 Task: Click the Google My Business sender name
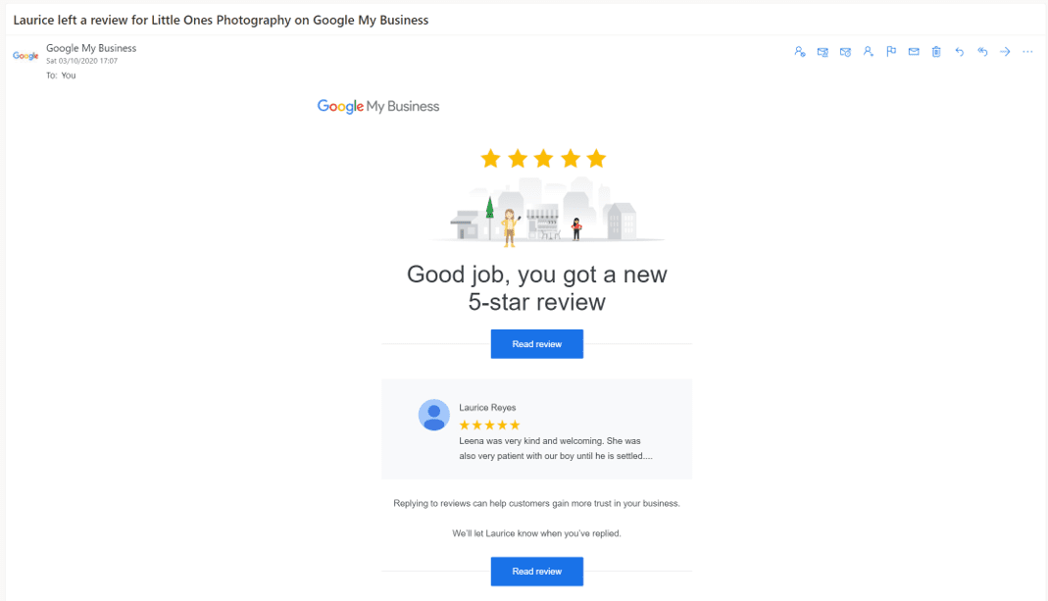tap(91, 48)
